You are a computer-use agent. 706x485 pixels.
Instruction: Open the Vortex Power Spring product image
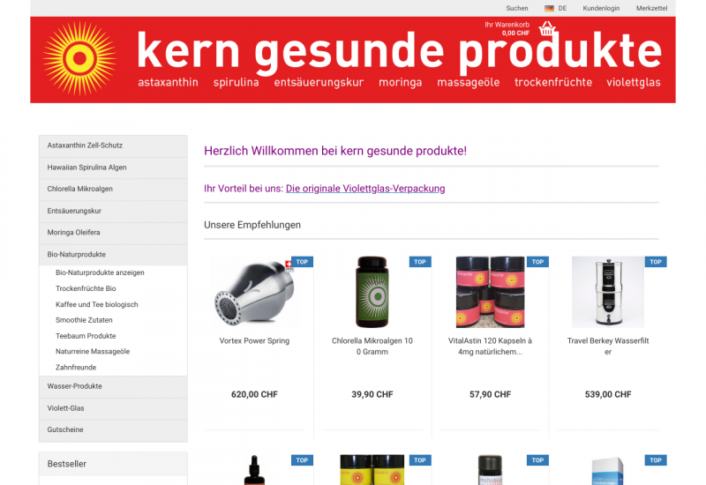(254, 292)
